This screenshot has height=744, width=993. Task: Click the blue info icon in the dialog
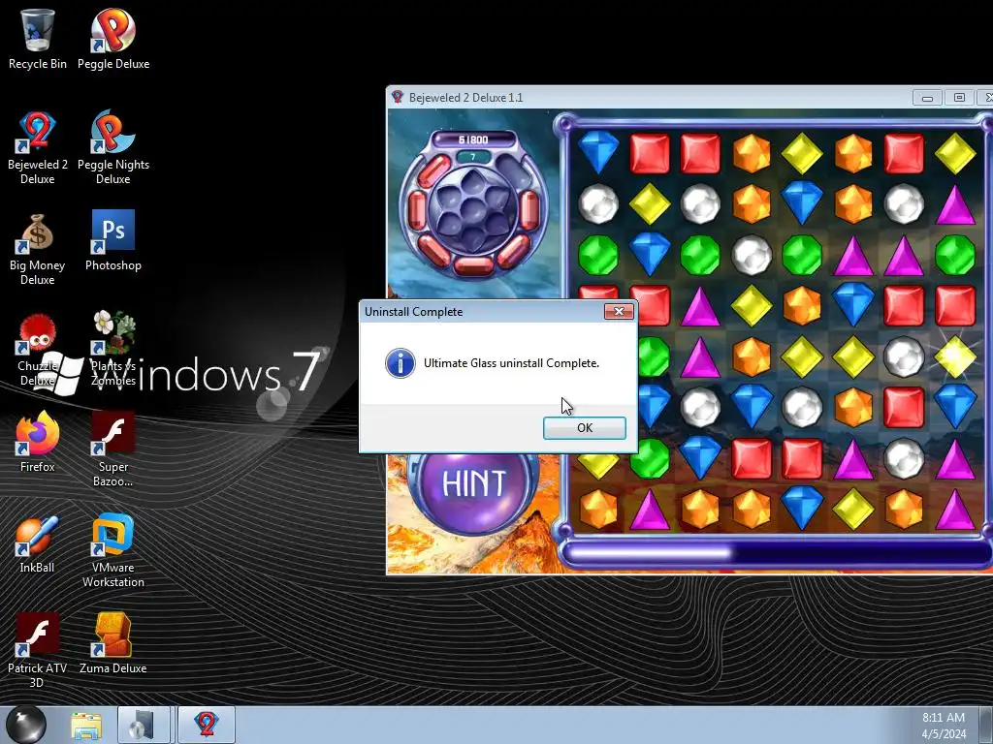pos(400,363)
